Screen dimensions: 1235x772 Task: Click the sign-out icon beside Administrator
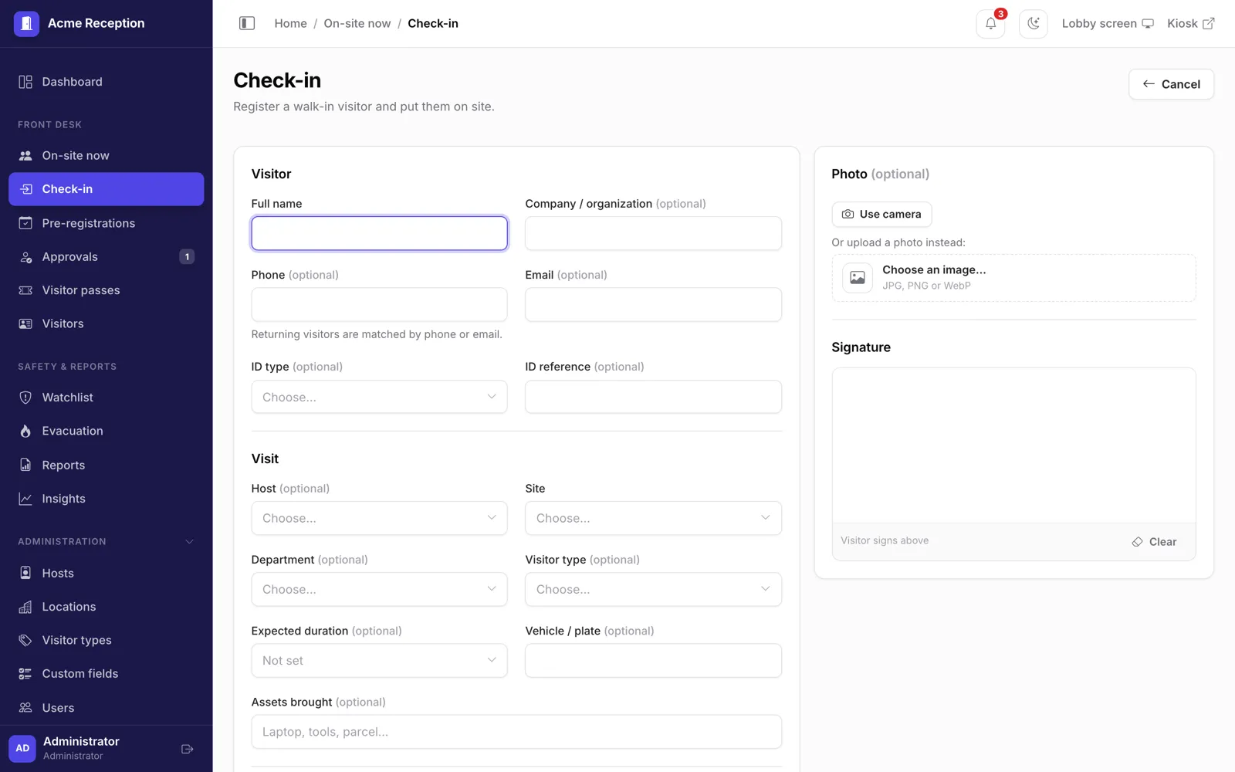[187, 749]
